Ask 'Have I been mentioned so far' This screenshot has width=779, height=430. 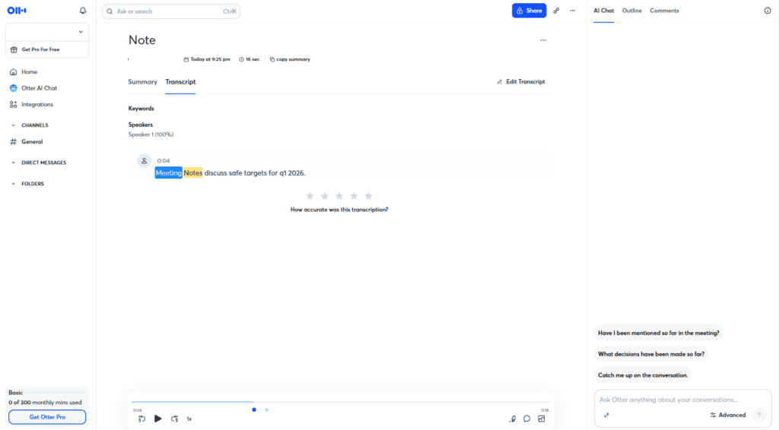(658, 334)
